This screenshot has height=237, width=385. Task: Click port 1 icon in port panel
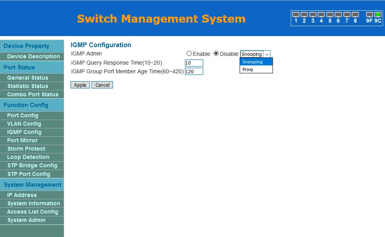295,15
